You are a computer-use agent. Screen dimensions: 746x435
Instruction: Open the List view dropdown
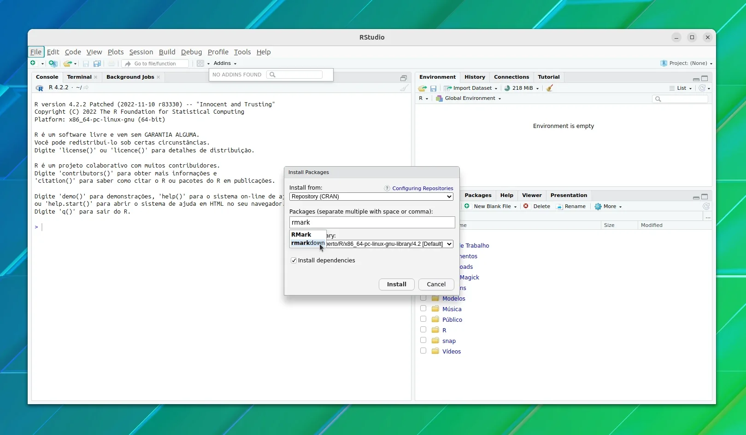(x=681, y=88)
